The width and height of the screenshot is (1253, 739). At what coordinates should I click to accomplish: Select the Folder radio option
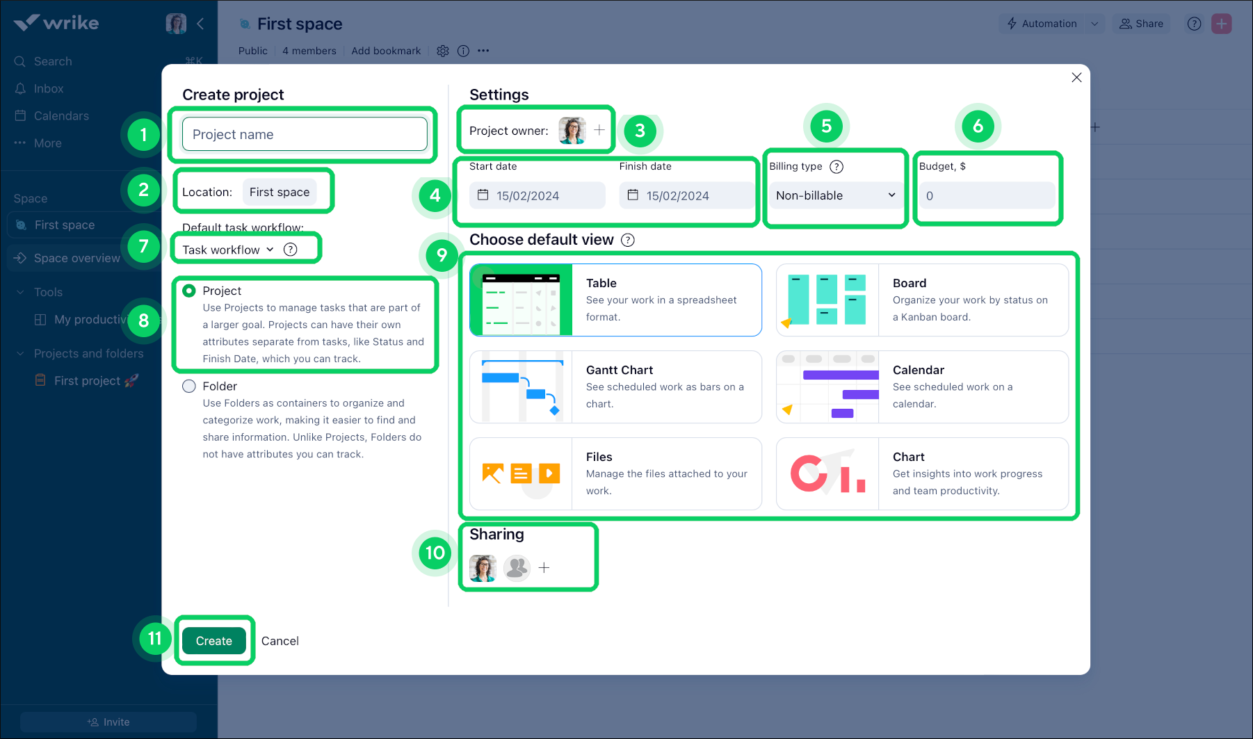188,386
